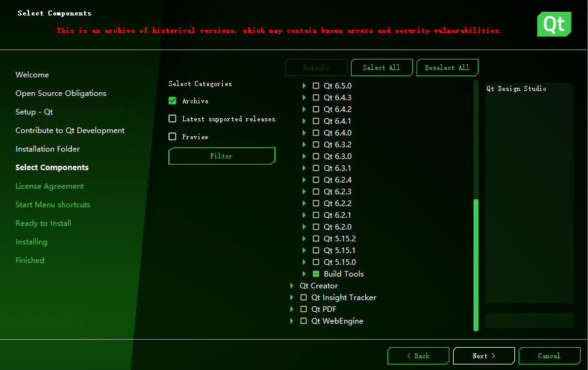Select the Qt 6.2.1 row

[x=337, y=215]
